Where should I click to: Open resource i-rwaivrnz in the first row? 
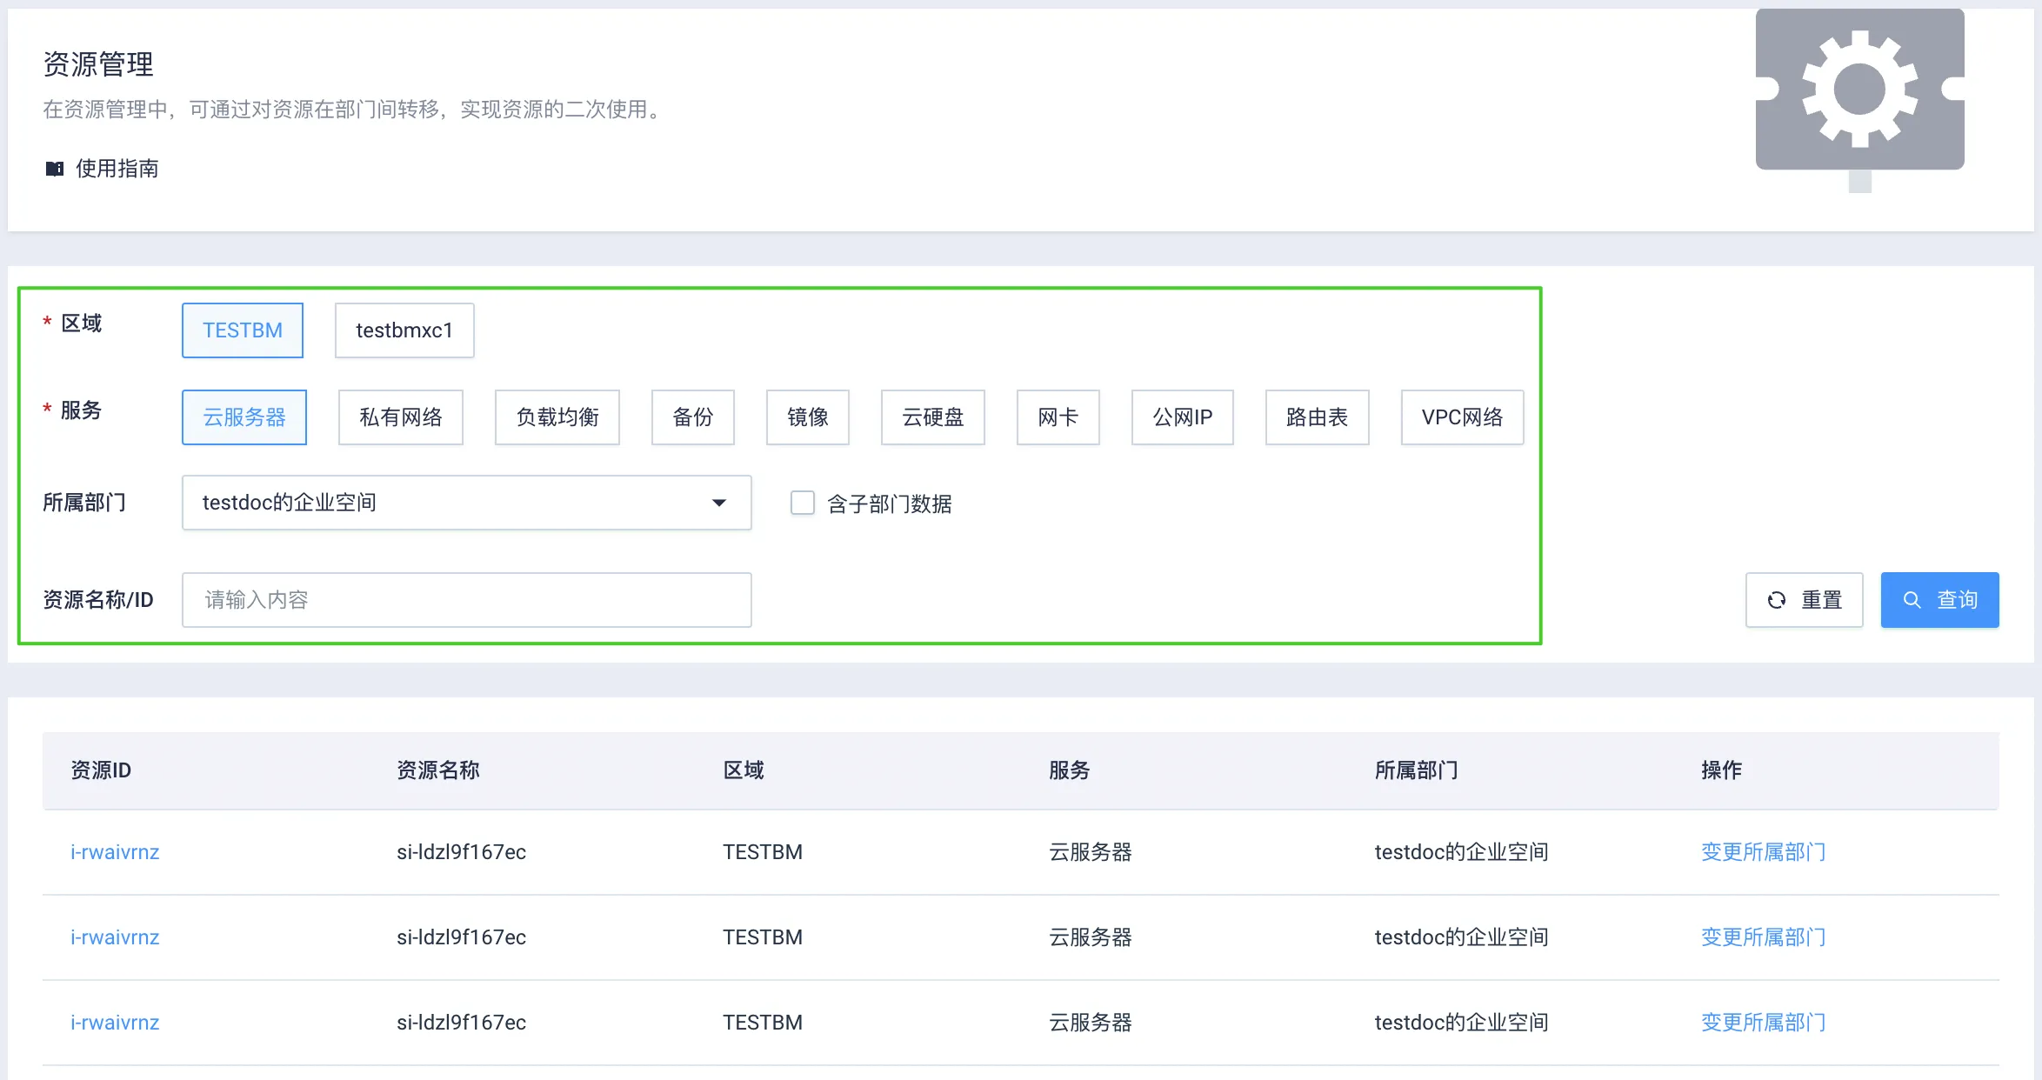(115, 851)
